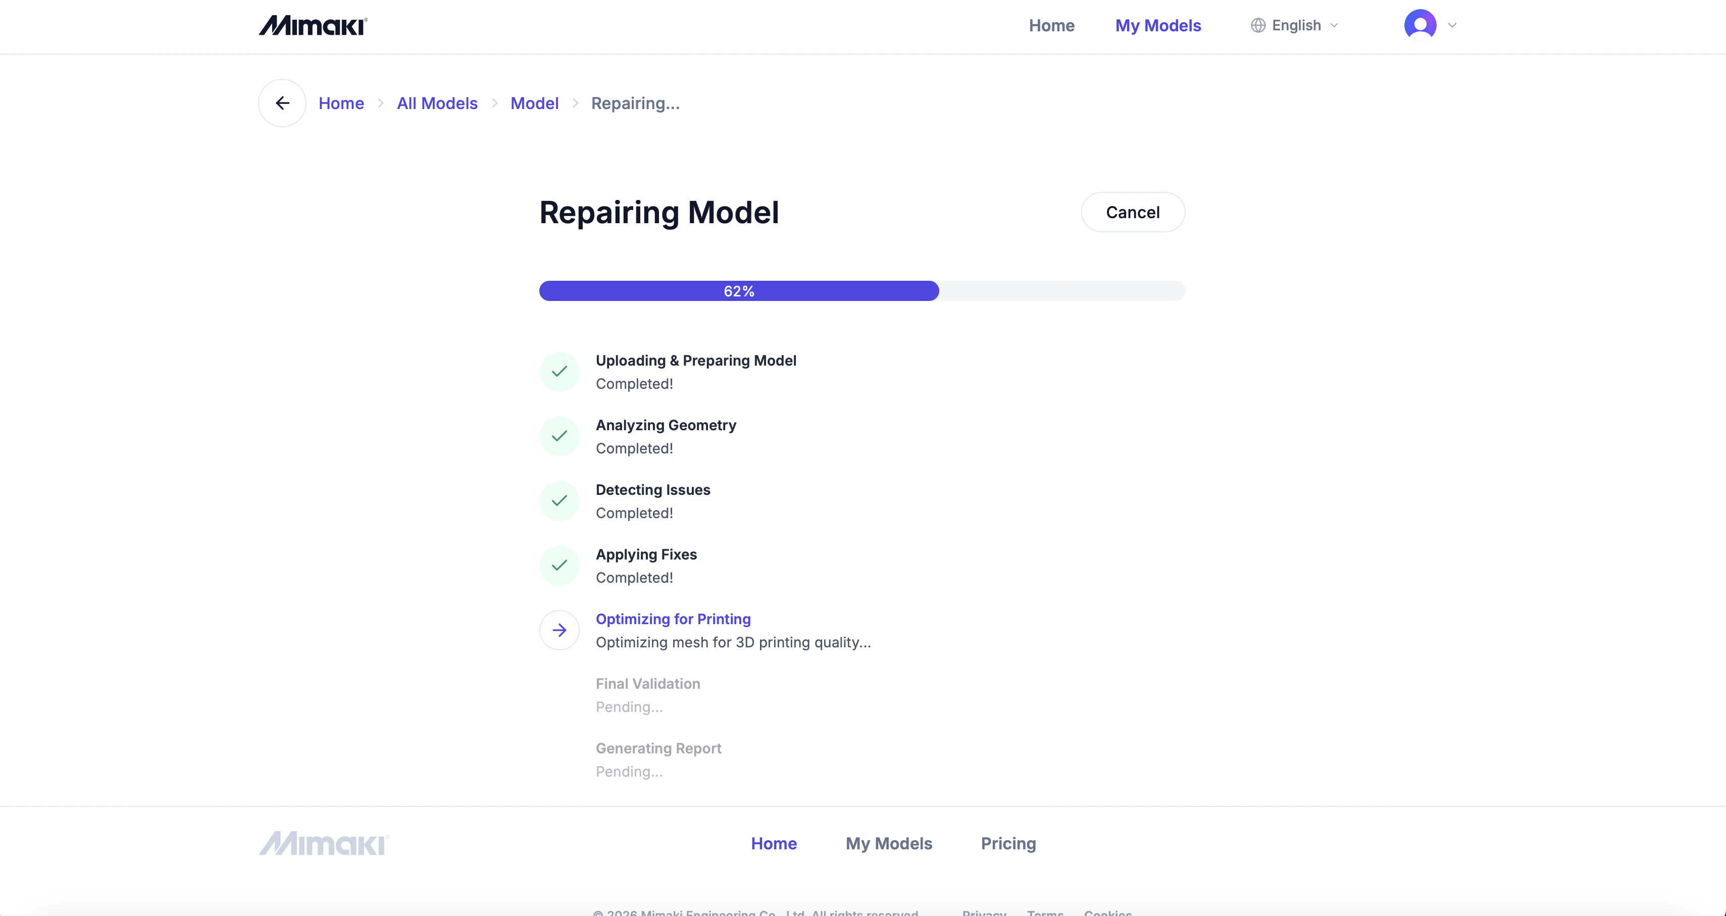Image resolution: width=1726 pixels, height=916 pixels.
Task: Click the Uploading & Preparing Model checkmark
Action: coord(559,371)
